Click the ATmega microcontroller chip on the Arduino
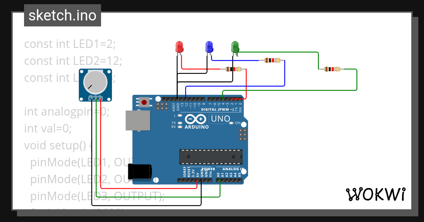Screen dimensions: 424x222 pyautogui.click(x=211, y=156)
